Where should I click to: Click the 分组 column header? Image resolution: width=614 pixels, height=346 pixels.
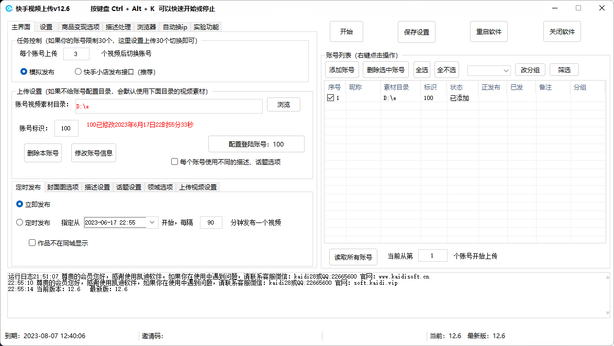tap(588, 87)
